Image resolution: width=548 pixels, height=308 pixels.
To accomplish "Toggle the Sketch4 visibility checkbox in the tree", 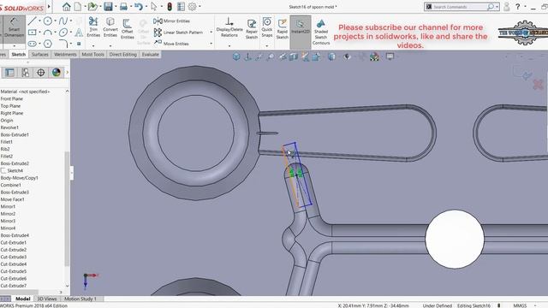I will tap(3, 171).
